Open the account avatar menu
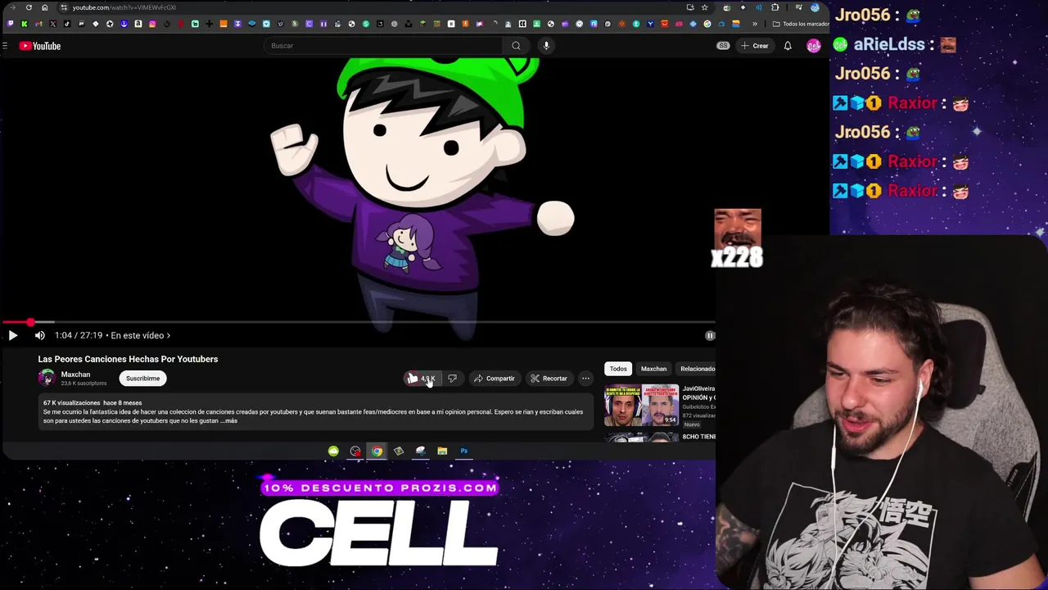 (x=813, y=46)
